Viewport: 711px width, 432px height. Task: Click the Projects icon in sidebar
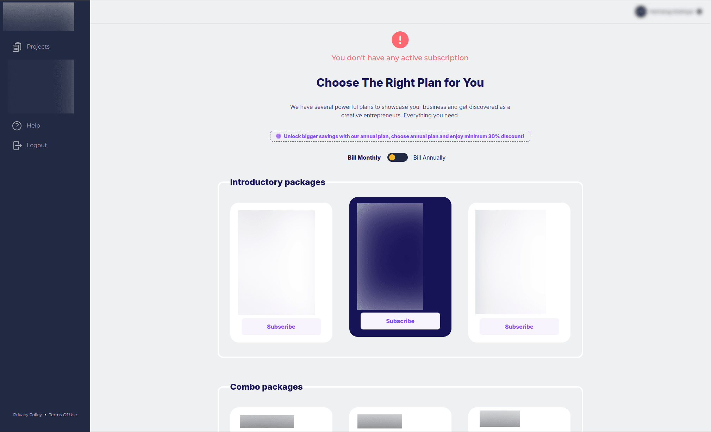[x=16, y=46]
